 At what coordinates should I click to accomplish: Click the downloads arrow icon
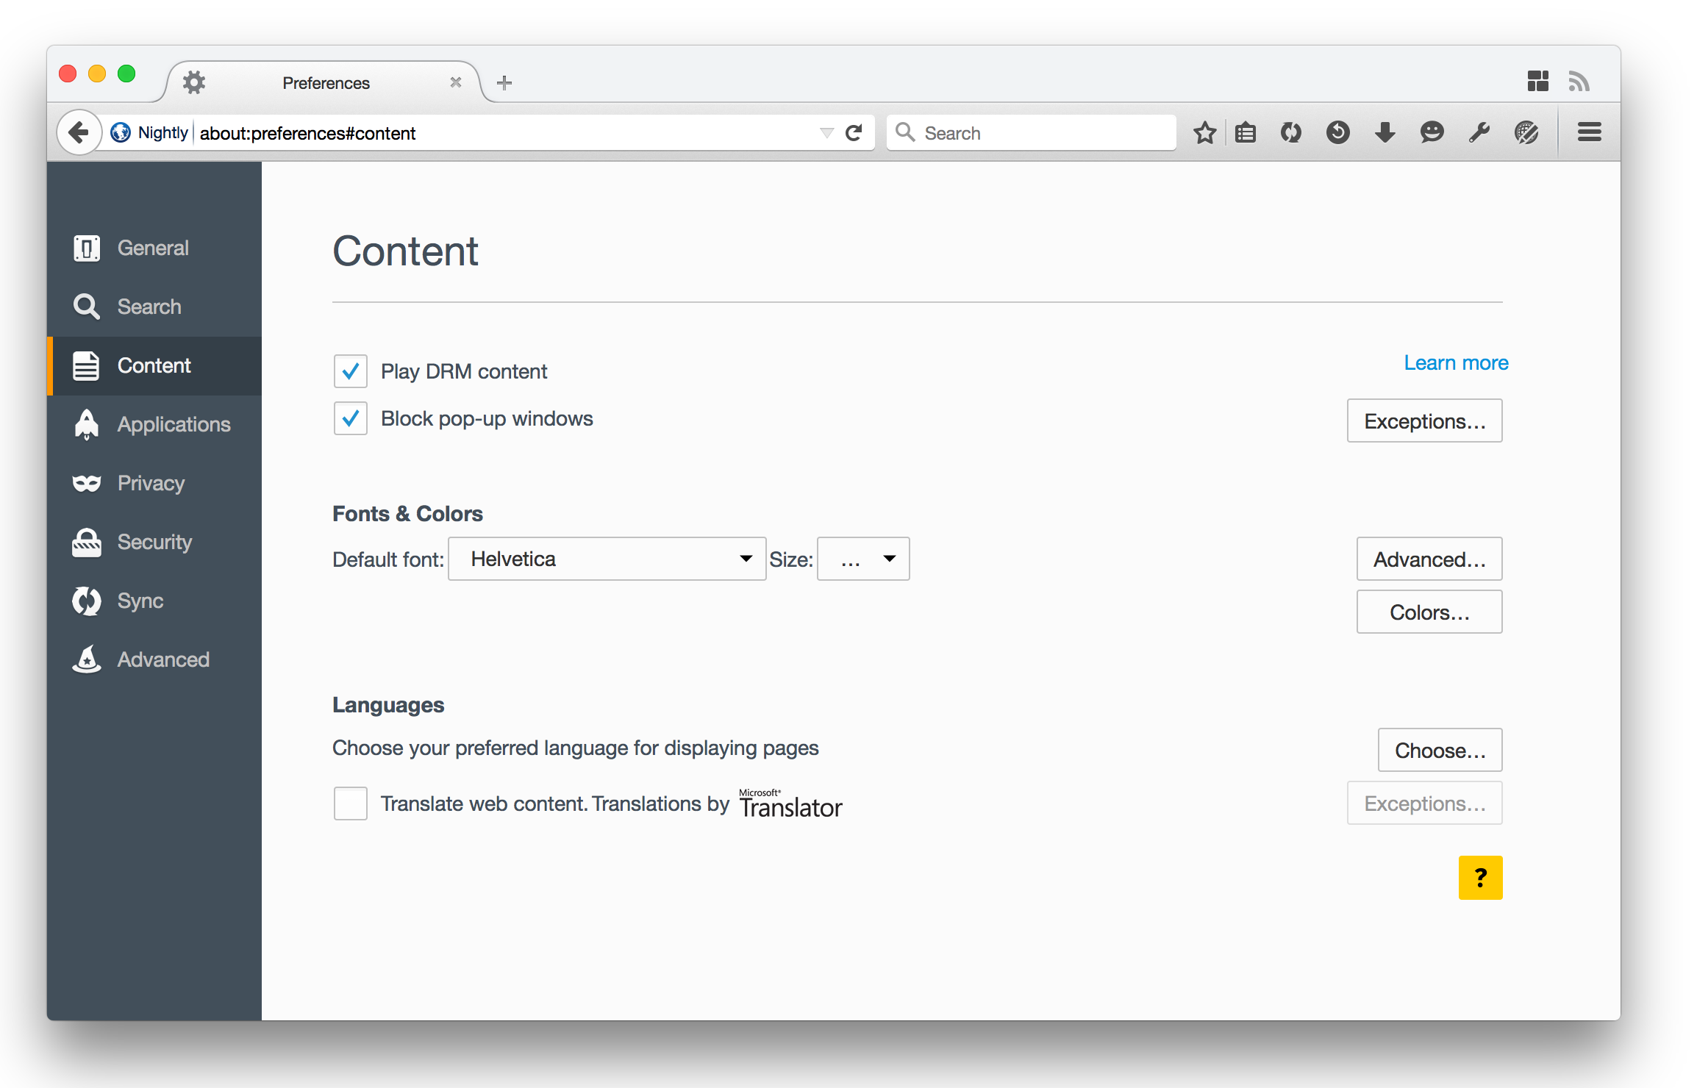click(x=1385, y=133)
